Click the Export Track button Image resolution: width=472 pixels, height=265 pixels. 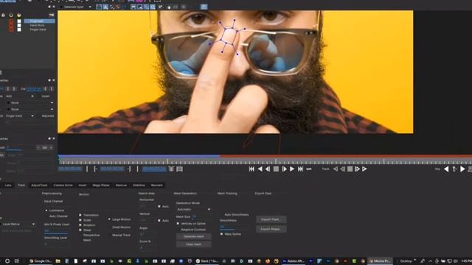click(x=271, y=219)
